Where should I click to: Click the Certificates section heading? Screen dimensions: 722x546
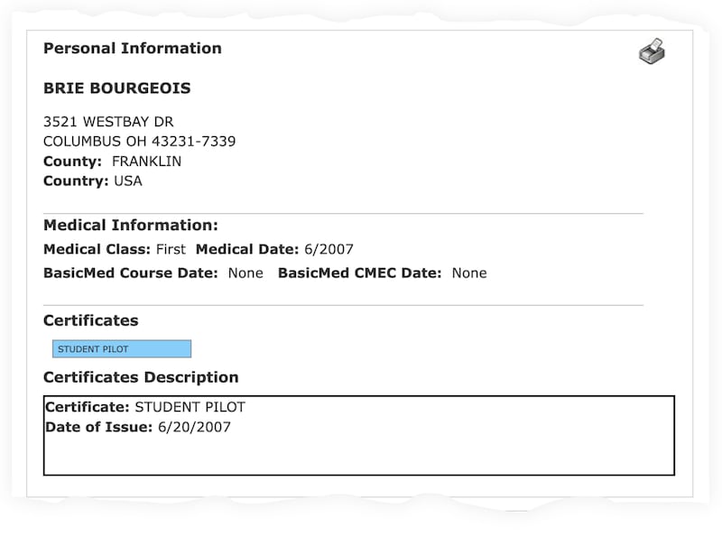click(x=90, y=320)
